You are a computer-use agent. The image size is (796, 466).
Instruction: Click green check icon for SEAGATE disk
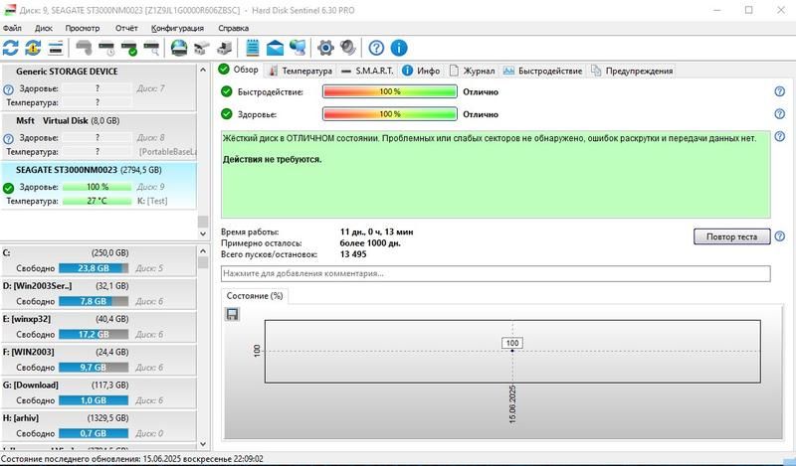(8, 188)
